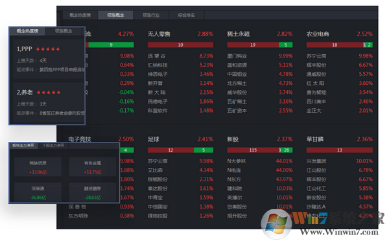389x241 pixels.
Task: Select the 兴发集团 stock row
Action: coord(339,161)
